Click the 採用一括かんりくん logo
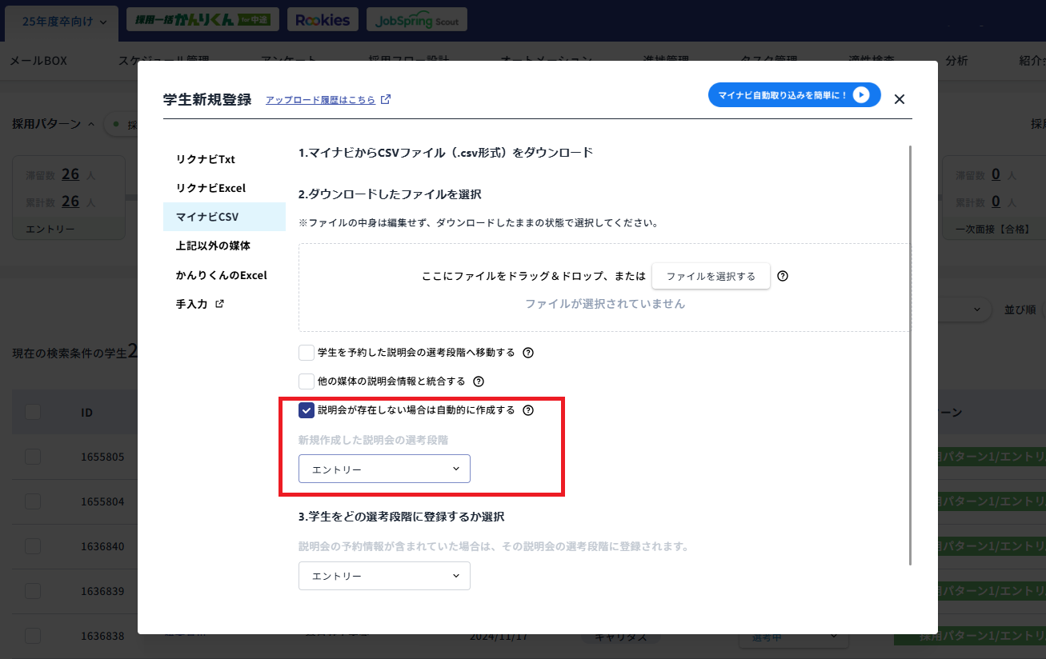 [x=202, y=18]
